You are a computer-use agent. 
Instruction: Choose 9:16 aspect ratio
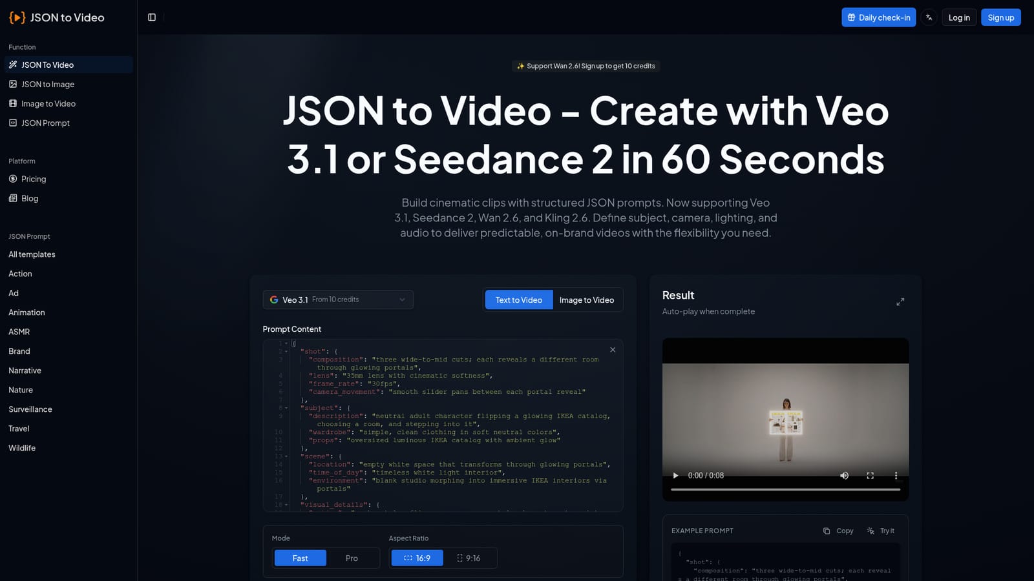click(x=469, y=558)
